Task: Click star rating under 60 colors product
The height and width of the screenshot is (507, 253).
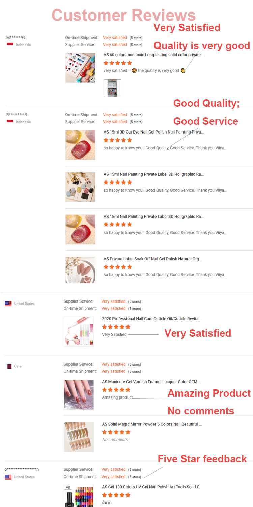Action: [x=117, y=63]
